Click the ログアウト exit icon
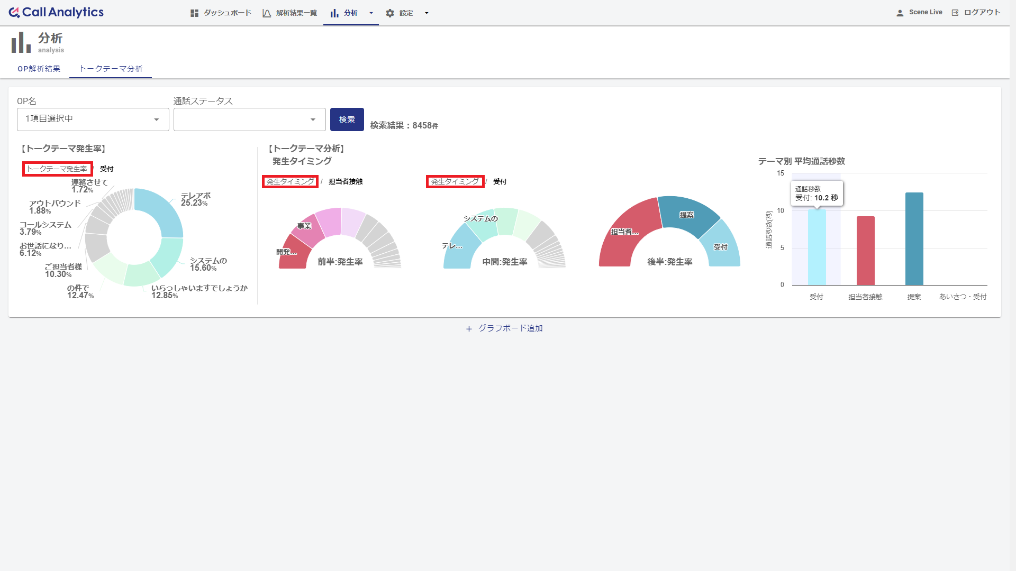This screenshot has height=571, width=1016. point(955,13)
